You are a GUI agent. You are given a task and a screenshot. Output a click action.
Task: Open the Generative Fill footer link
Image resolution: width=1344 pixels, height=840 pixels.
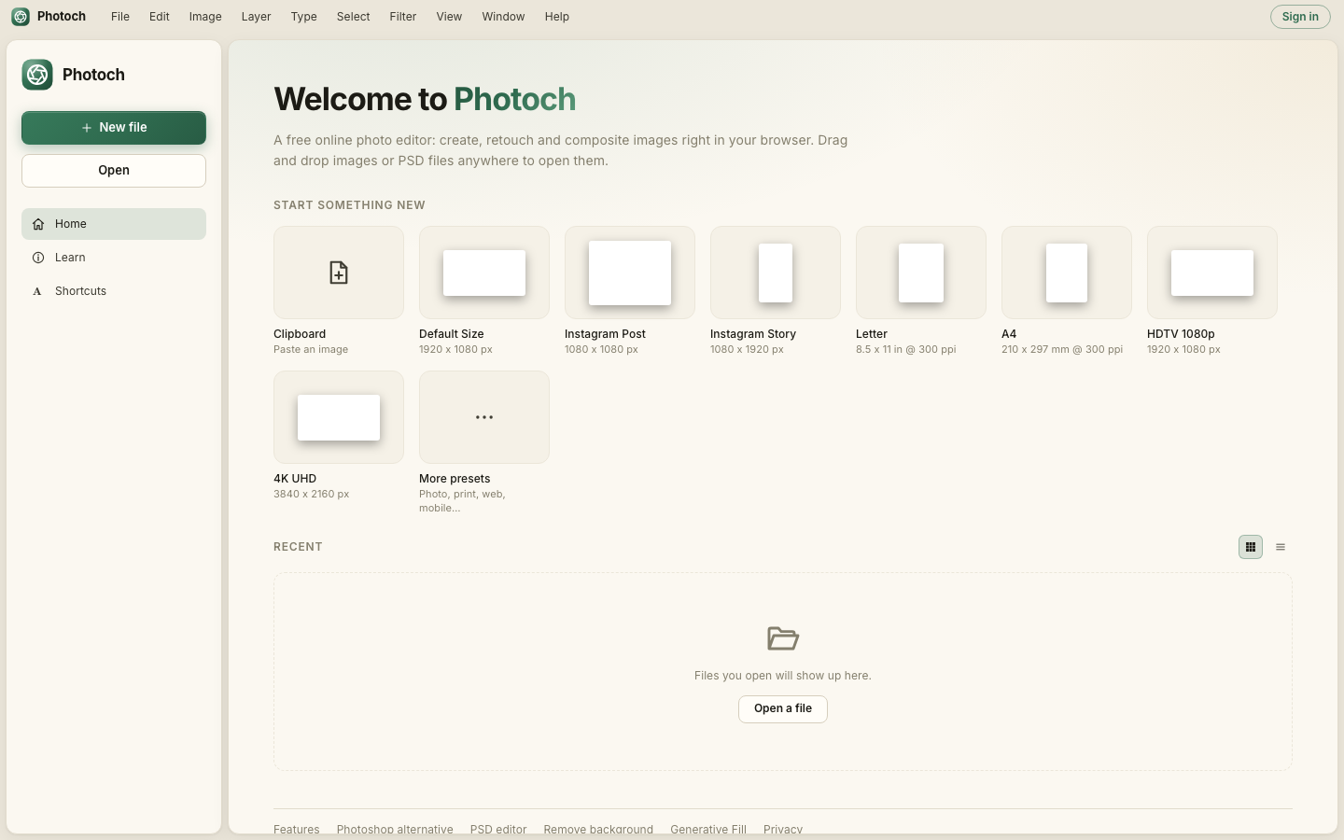708,829
